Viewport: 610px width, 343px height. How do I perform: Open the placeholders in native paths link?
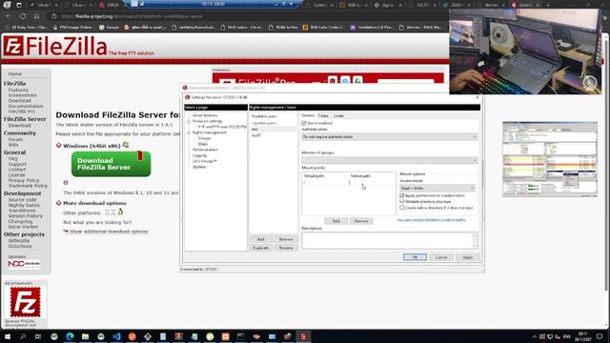coord(431,220)
